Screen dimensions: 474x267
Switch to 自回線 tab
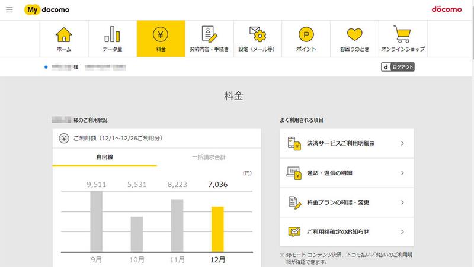105,157
